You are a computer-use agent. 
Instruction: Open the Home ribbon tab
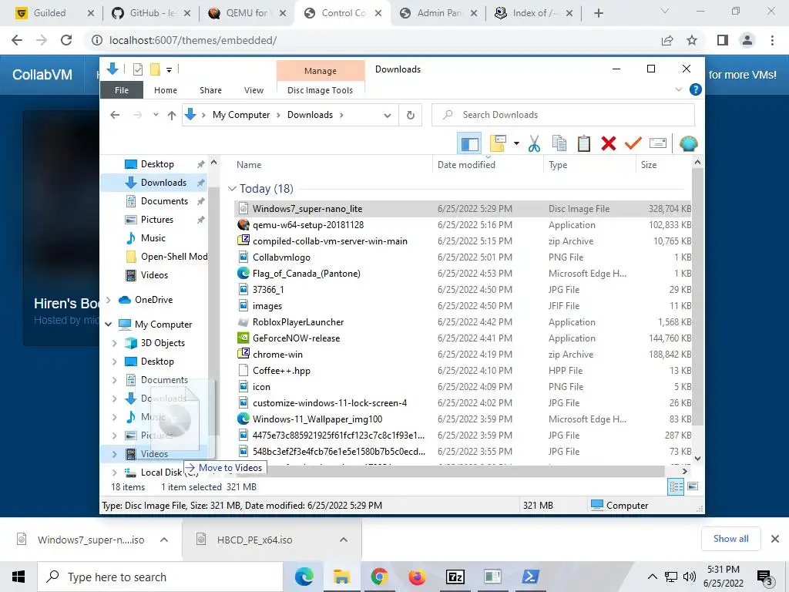tap(166, 90)
